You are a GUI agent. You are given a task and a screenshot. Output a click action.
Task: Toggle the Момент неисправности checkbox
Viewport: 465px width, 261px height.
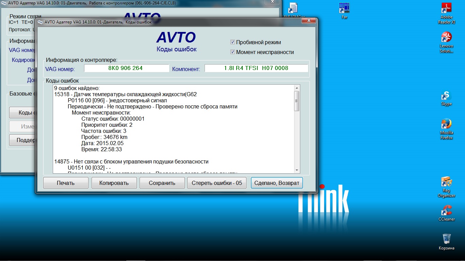coord(233,52)
